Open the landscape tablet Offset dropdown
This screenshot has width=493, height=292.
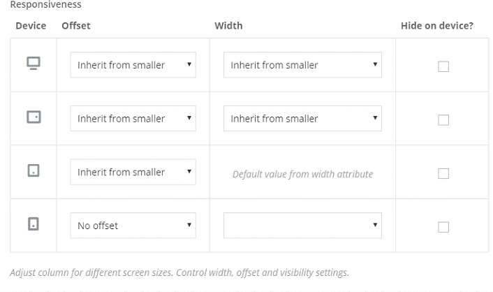pos(133,119)
